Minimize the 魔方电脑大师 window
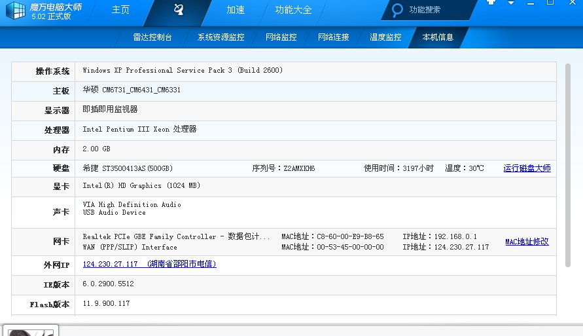This screenshot has height=336, width=583. 531,3
